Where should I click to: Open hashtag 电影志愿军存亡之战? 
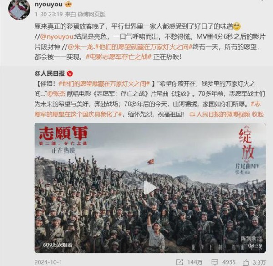pos(119,57)
